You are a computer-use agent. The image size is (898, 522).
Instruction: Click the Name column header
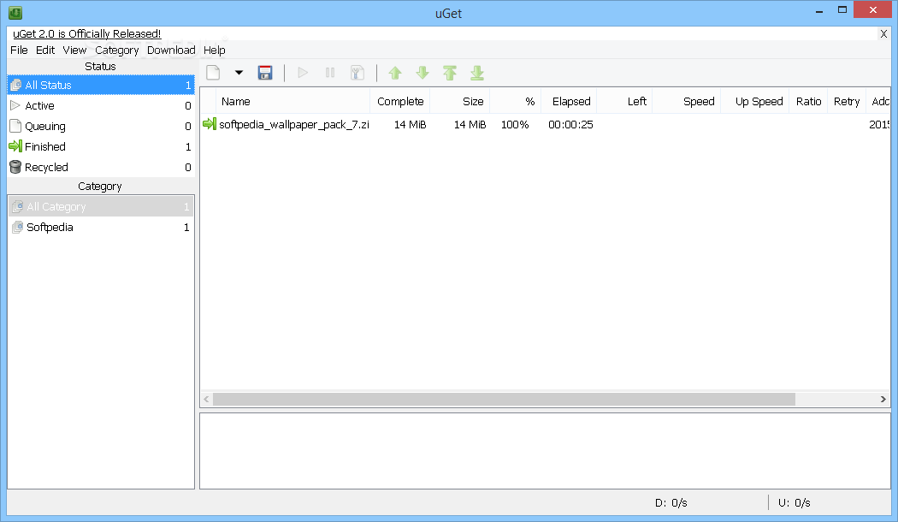pos(292,102)
